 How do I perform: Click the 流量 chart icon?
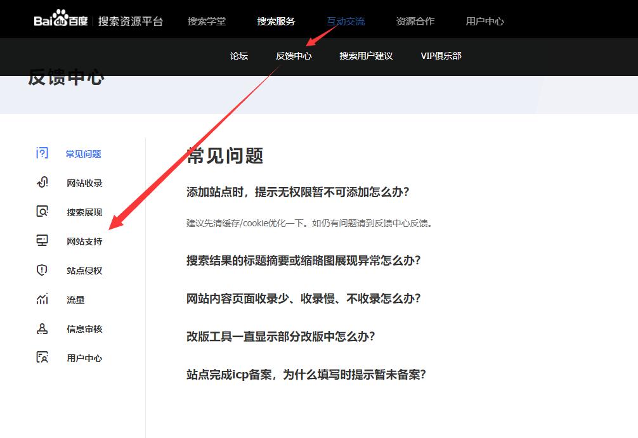(42, 299)
